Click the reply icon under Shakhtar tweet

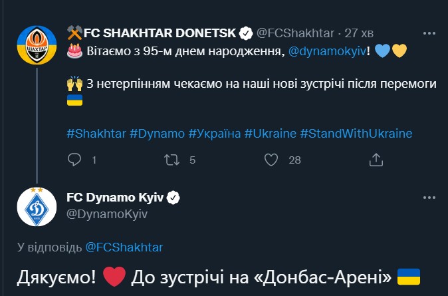74,160
